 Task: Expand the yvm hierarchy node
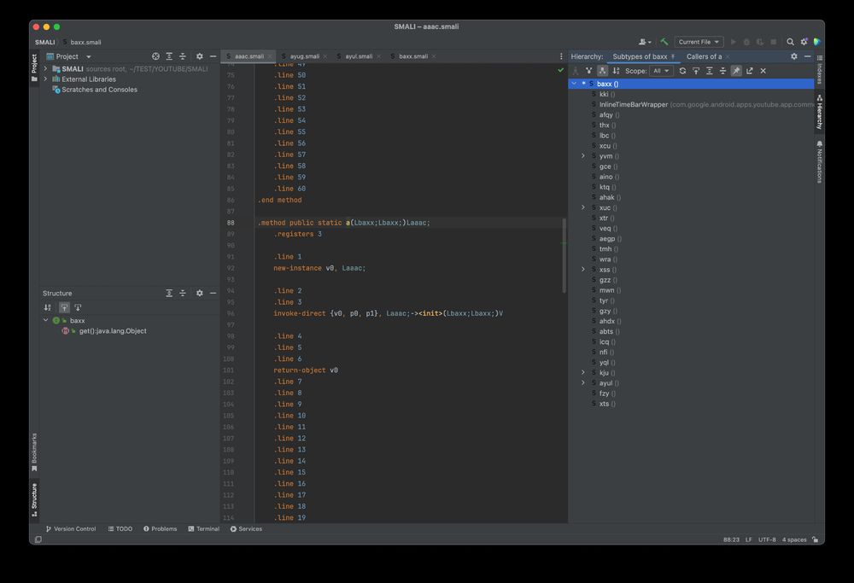pyautogui.click(x=583, y=156)
